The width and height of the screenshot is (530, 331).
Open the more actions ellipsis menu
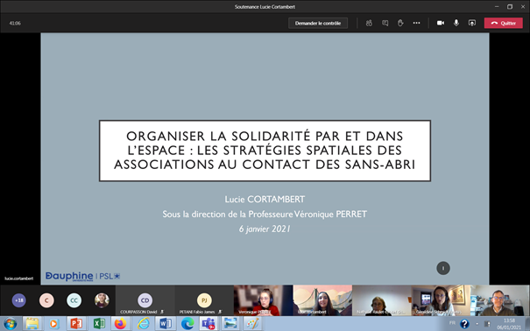[x=416, y=23]
